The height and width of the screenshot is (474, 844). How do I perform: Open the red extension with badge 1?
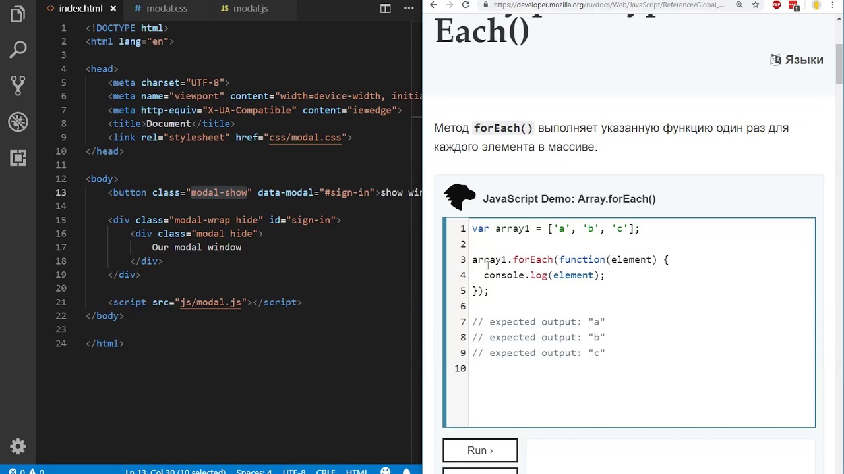(x=795, y=5)
